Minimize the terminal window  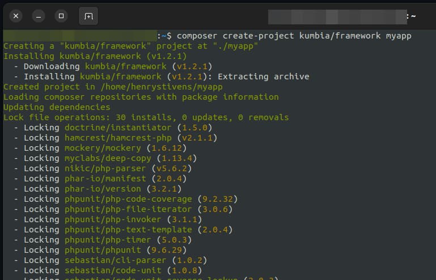tap(38, 16)
